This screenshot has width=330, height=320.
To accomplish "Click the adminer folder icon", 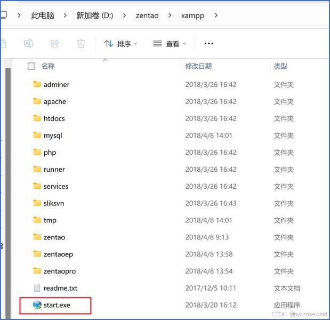I will 37,84.
